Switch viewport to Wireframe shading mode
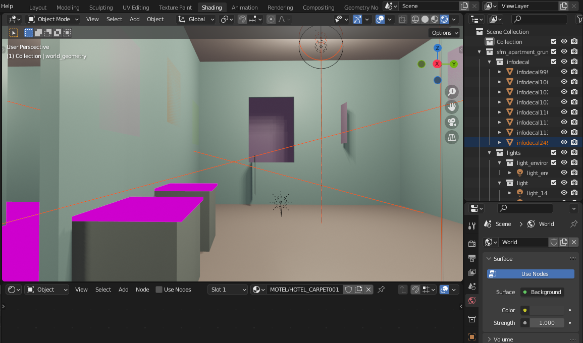Viewport: 583px width, 343px height. pyautogui.click(x=415, y=19)
